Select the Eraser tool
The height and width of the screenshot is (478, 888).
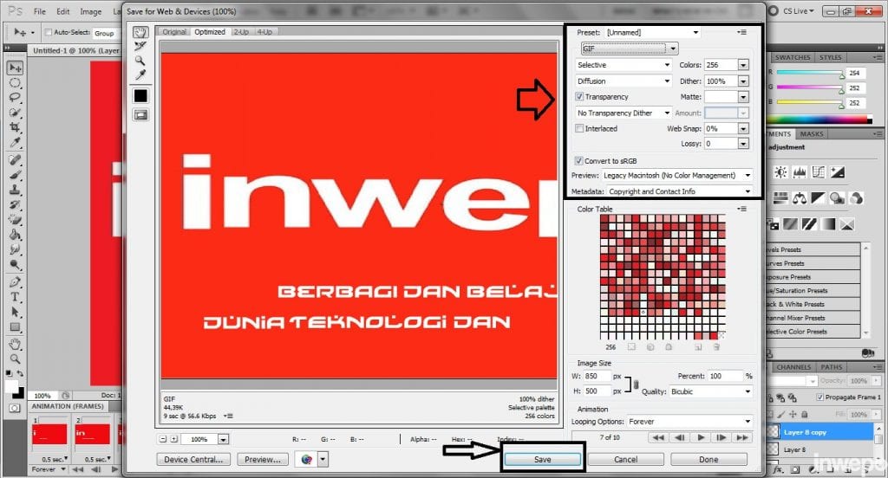click(16, 219)
